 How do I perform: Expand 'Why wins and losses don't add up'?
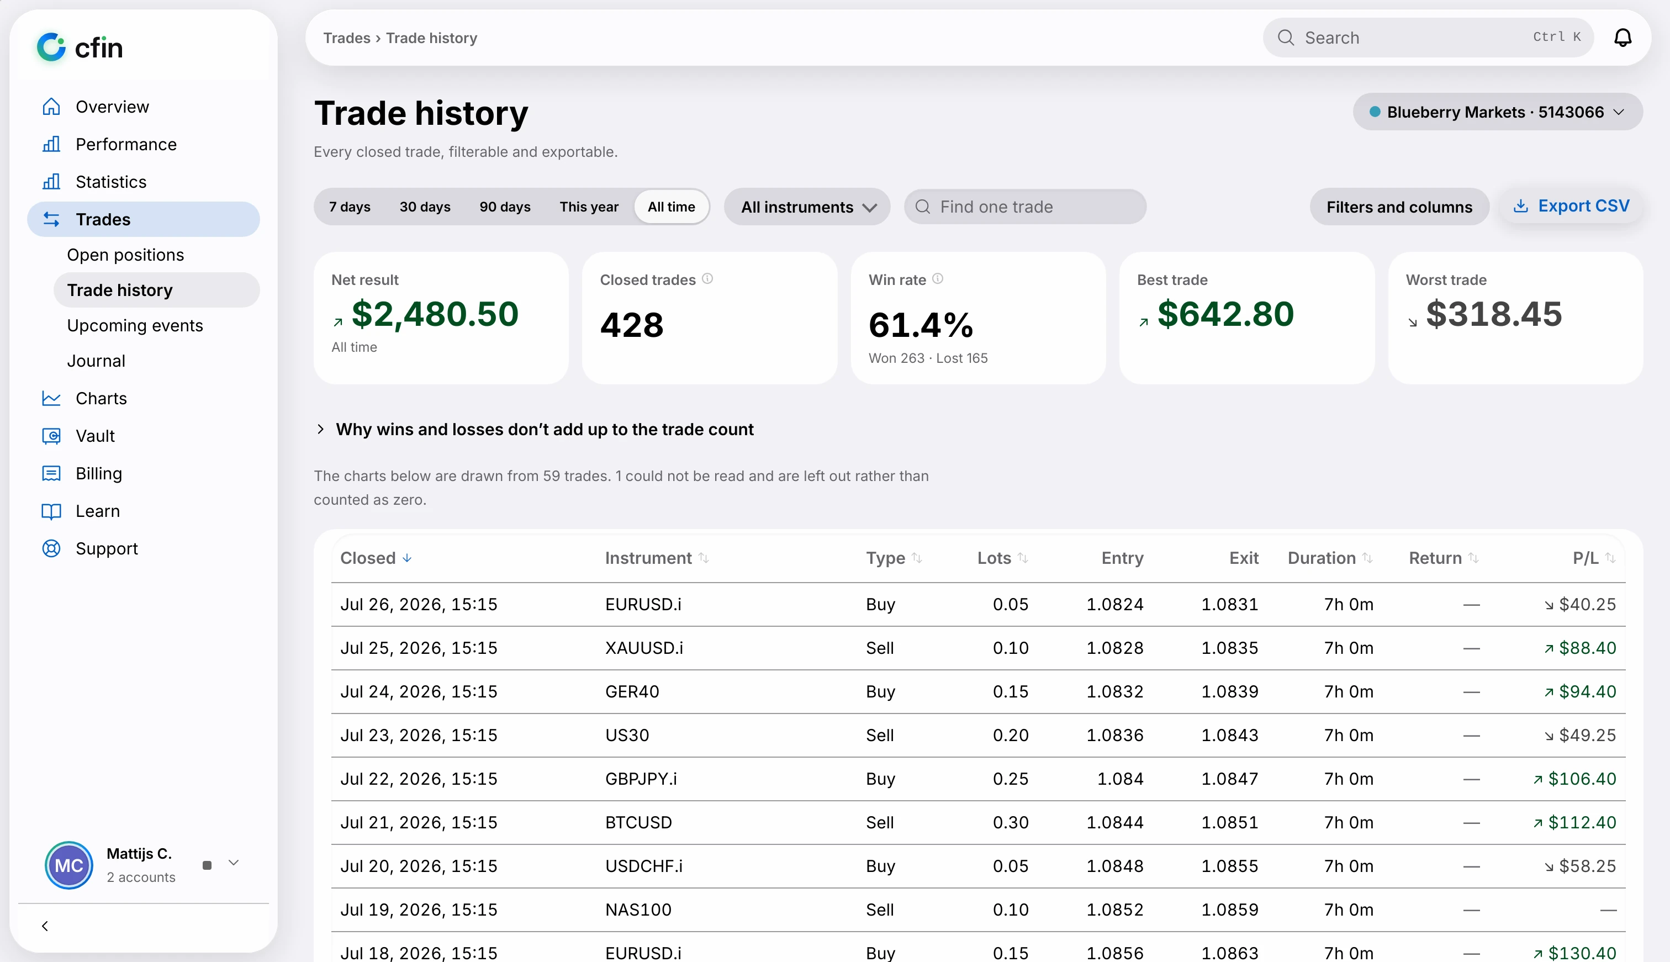535,430
